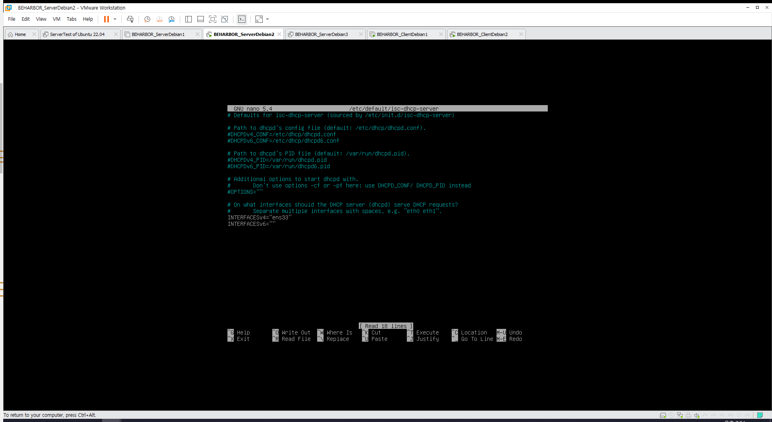Viewport: 772px width, 422px height.
Task: Click the ^R Read File shortcut label
Action: (292, 339)
